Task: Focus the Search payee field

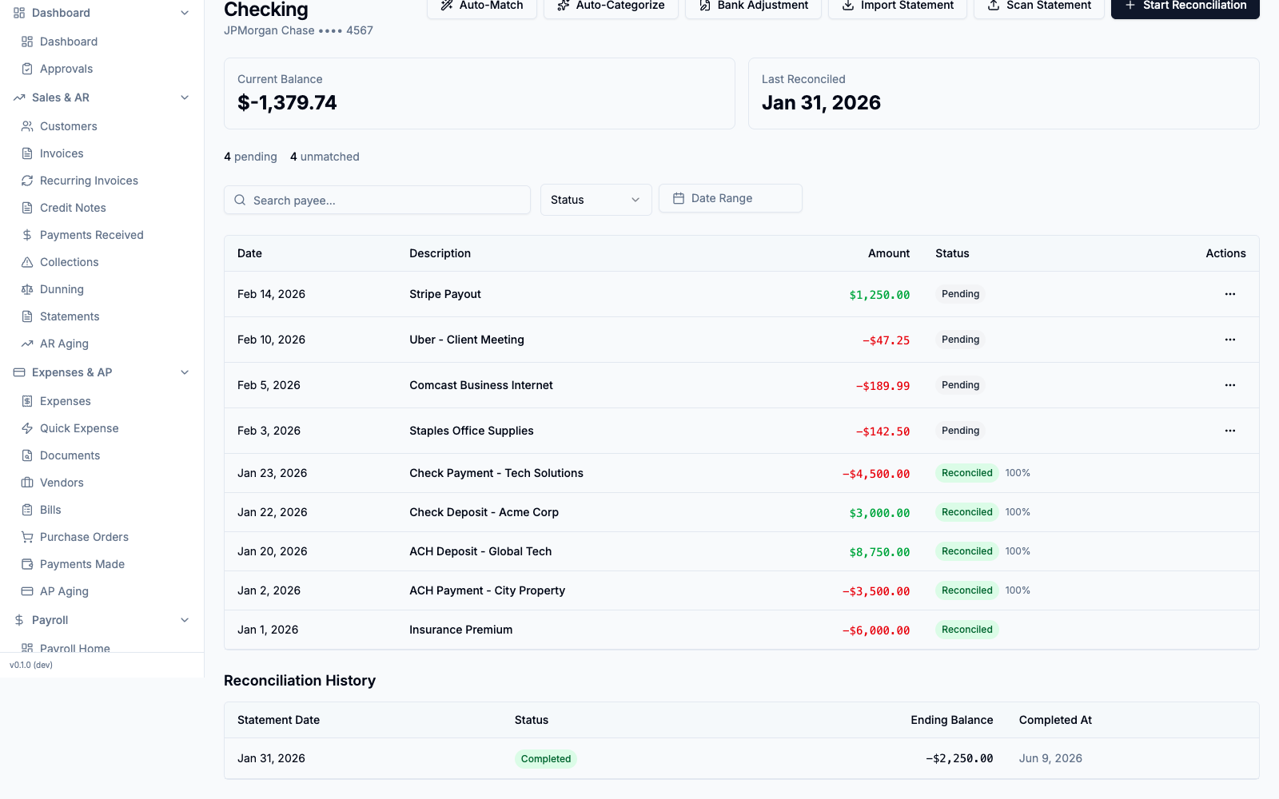Action: coord(377,200)
